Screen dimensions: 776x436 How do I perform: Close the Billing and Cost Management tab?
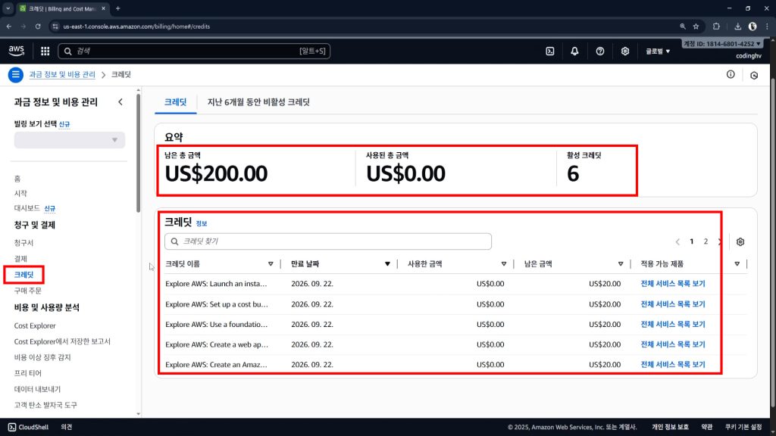click(x=103, y=8)
